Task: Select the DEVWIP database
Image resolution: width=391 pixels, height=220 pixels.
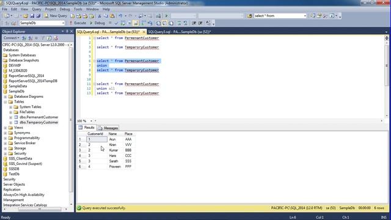Action: (x=15, y=65)
